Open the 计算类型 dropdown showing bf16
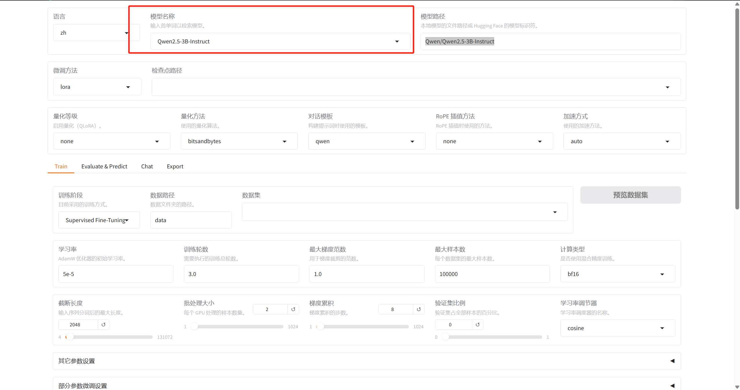This screenshot has width=740, height=390. [x=618, y=274]
